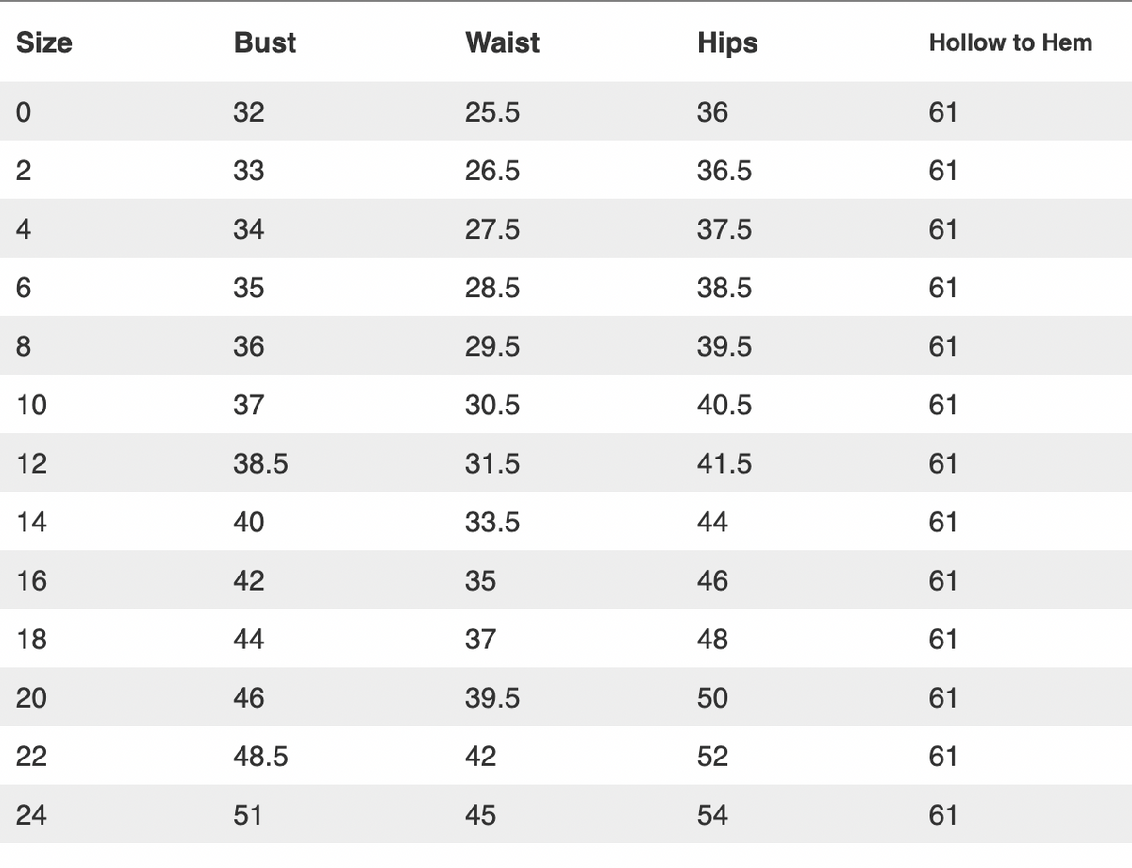1132x868 pixels.
Task: Click the Waist column header
Action: 503,42
